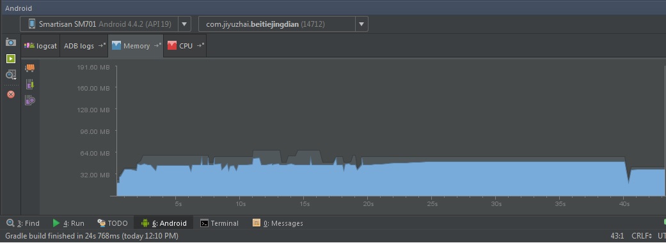Click the 5s time axis label
666x243 pixels.
click(178, 204)
